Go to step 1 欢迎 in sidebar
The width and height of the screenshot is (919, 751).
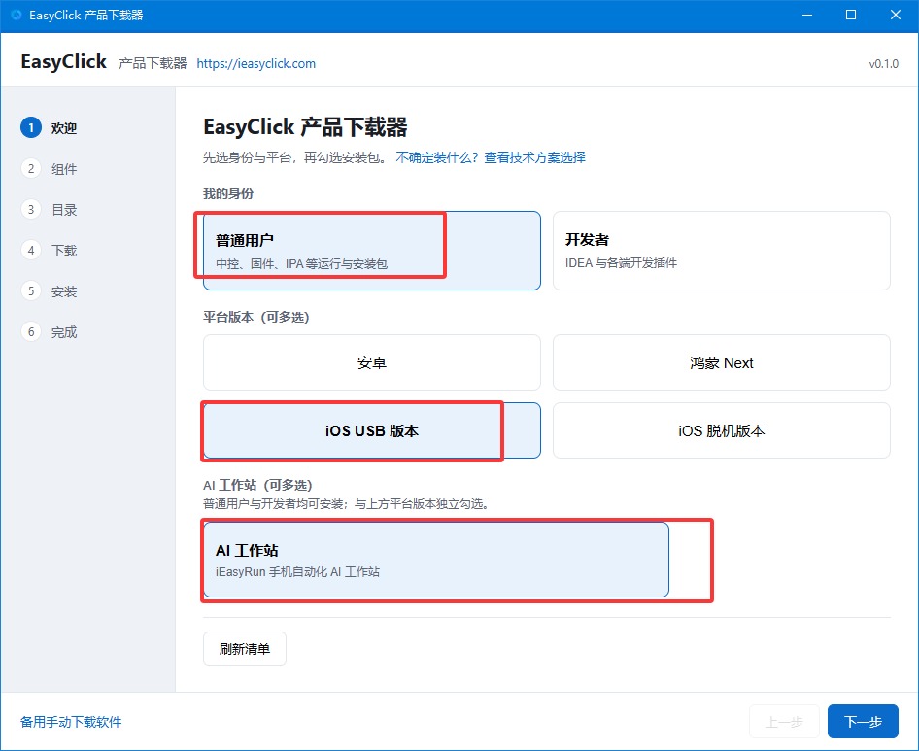pyautogui.click(x=50, y=128)
